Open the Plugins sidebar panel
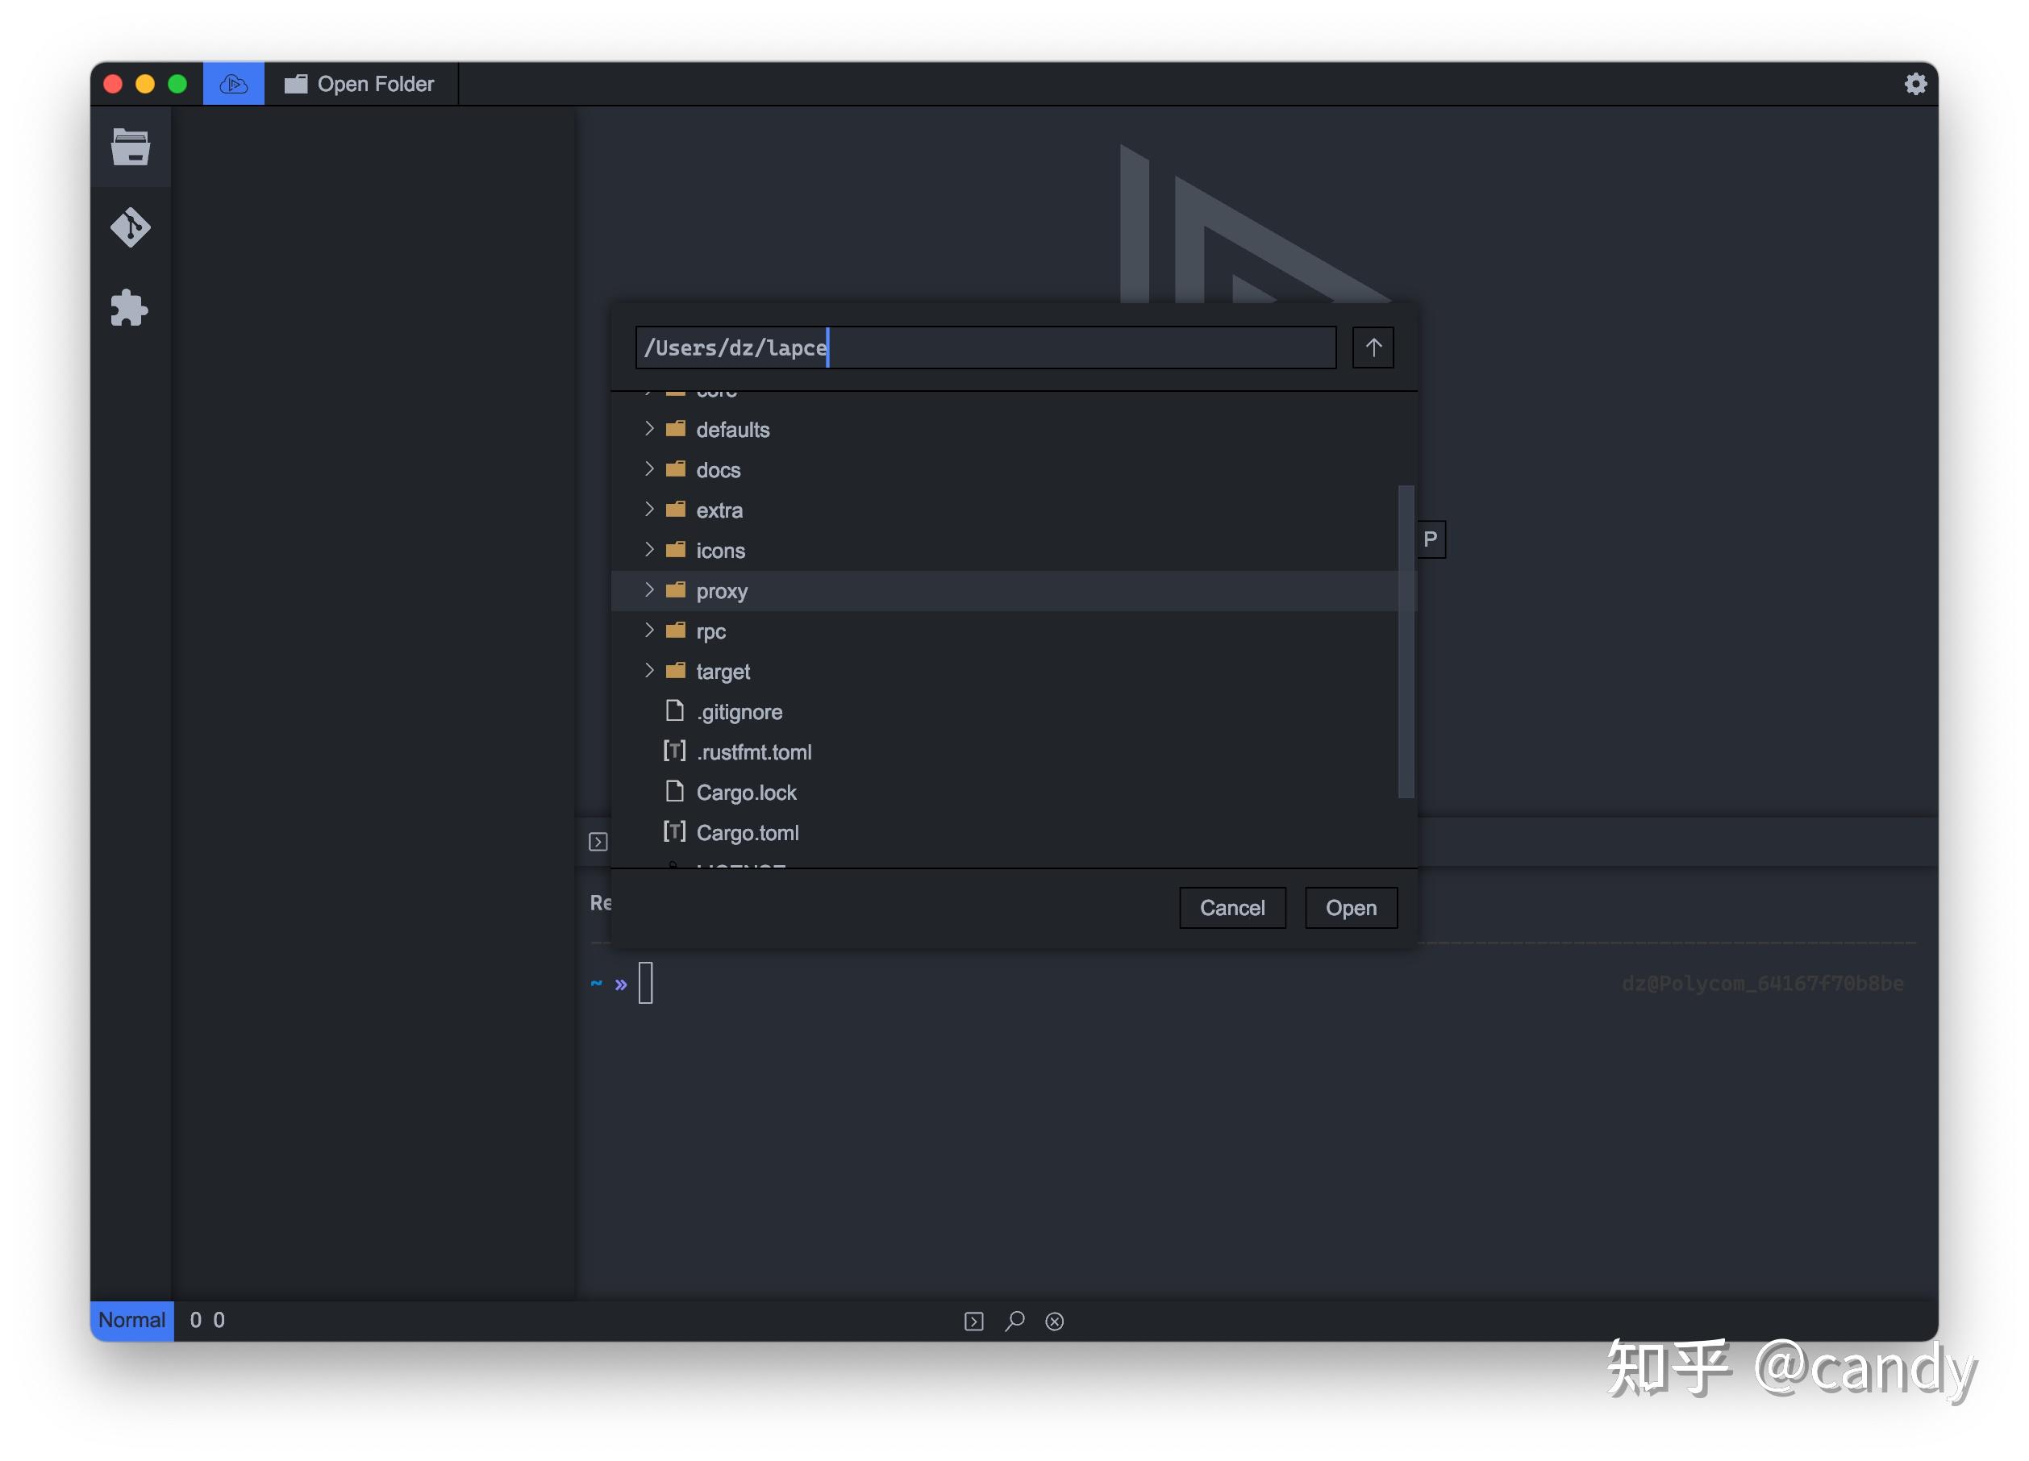 pyautogui.click(x=131, y=308)
